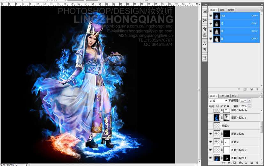The width and height of the screenshot is (264, 166).
Task: Expand the opacity 不透明度 slider arrow
Action: point(249,101)
